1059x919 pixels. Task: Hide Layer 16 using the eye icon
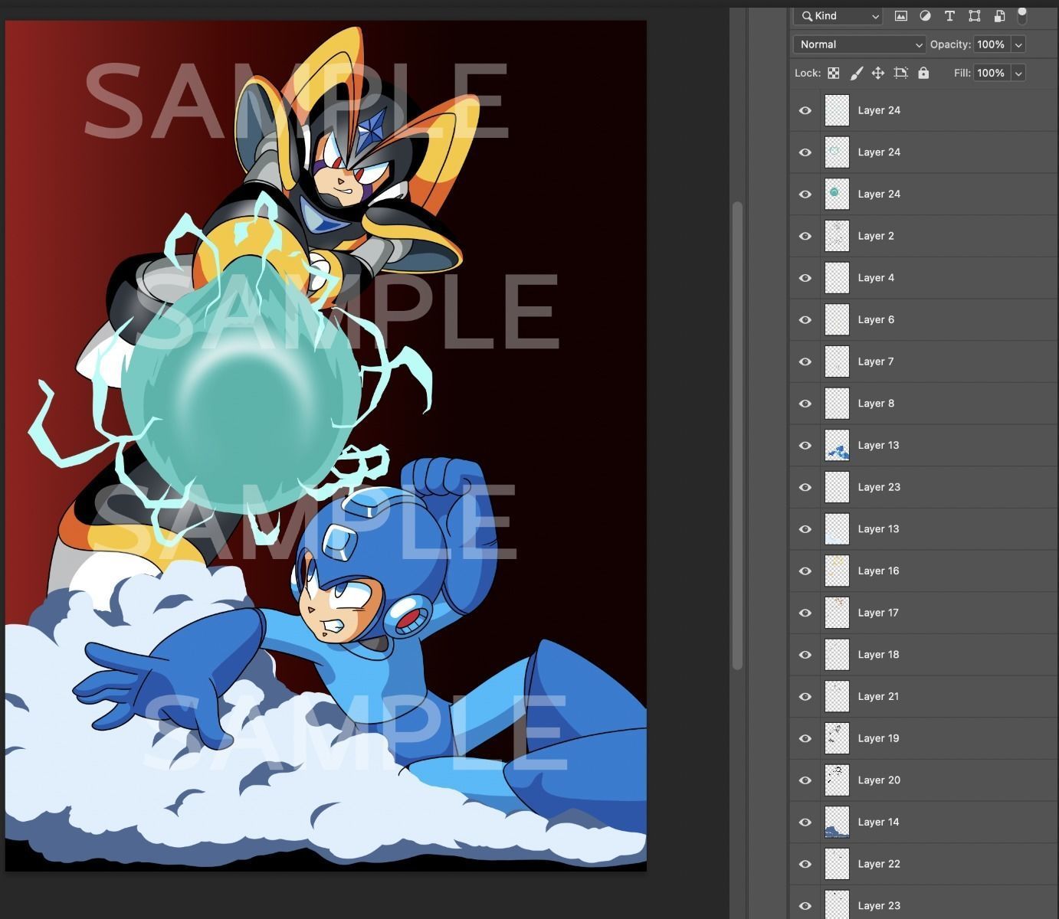pos(805,571)
